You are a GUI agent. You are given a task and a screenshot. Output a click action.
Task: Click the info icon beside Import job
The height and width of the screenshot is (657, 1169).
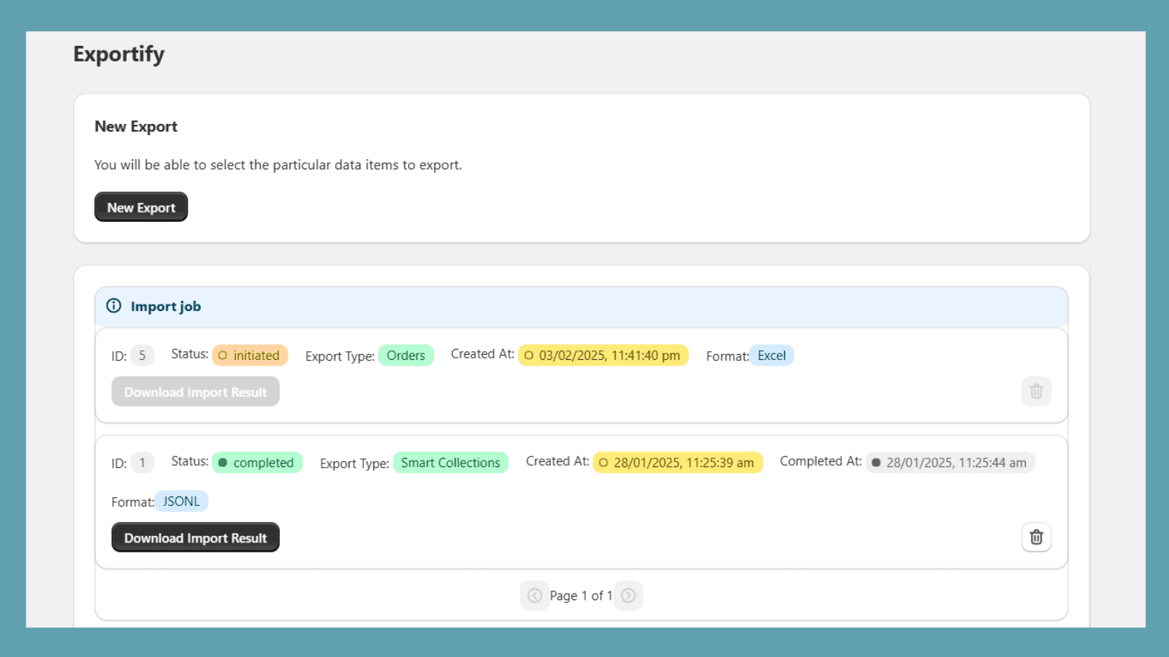coord(114,306)
